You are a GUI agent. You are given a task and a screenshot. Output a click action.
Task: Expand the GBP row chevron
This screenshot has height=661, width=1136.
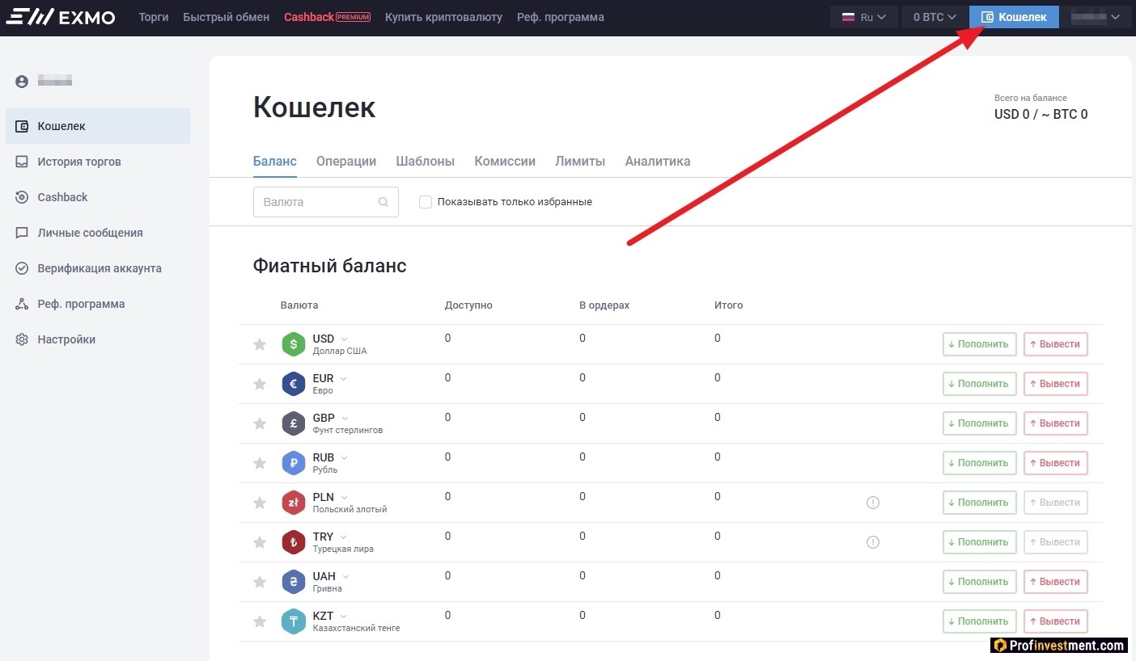pos(345,418)
